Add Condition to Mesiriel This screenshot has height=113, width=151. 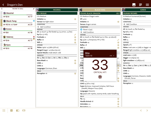[44, 27]
